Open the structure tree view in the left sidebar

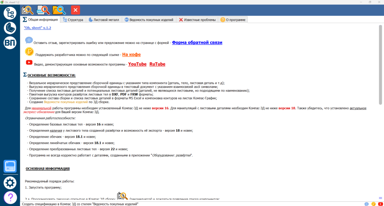(10, 13)
